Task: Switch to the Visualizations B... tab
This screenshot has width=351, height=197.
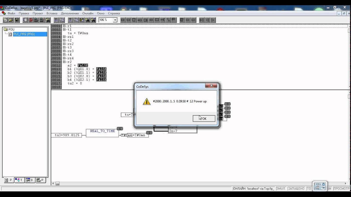Action: tap(30, 180)
